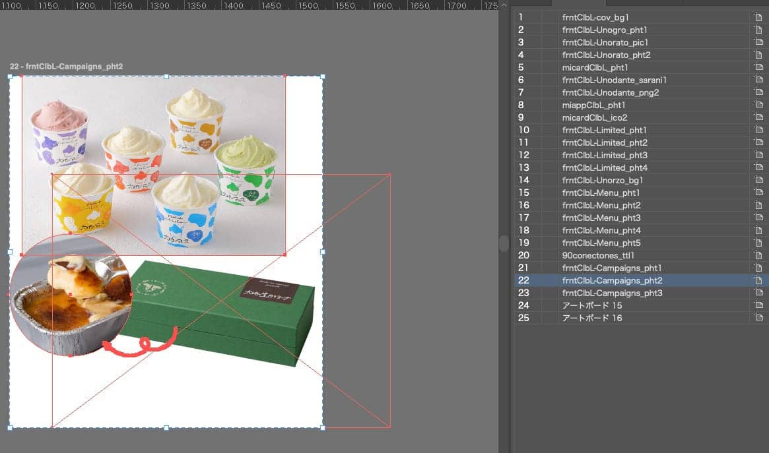Viewport: 769px width, 453px height.
Task: Click the artboard icon for frntClbL-Unodante_png2
Action: point(758,92)
